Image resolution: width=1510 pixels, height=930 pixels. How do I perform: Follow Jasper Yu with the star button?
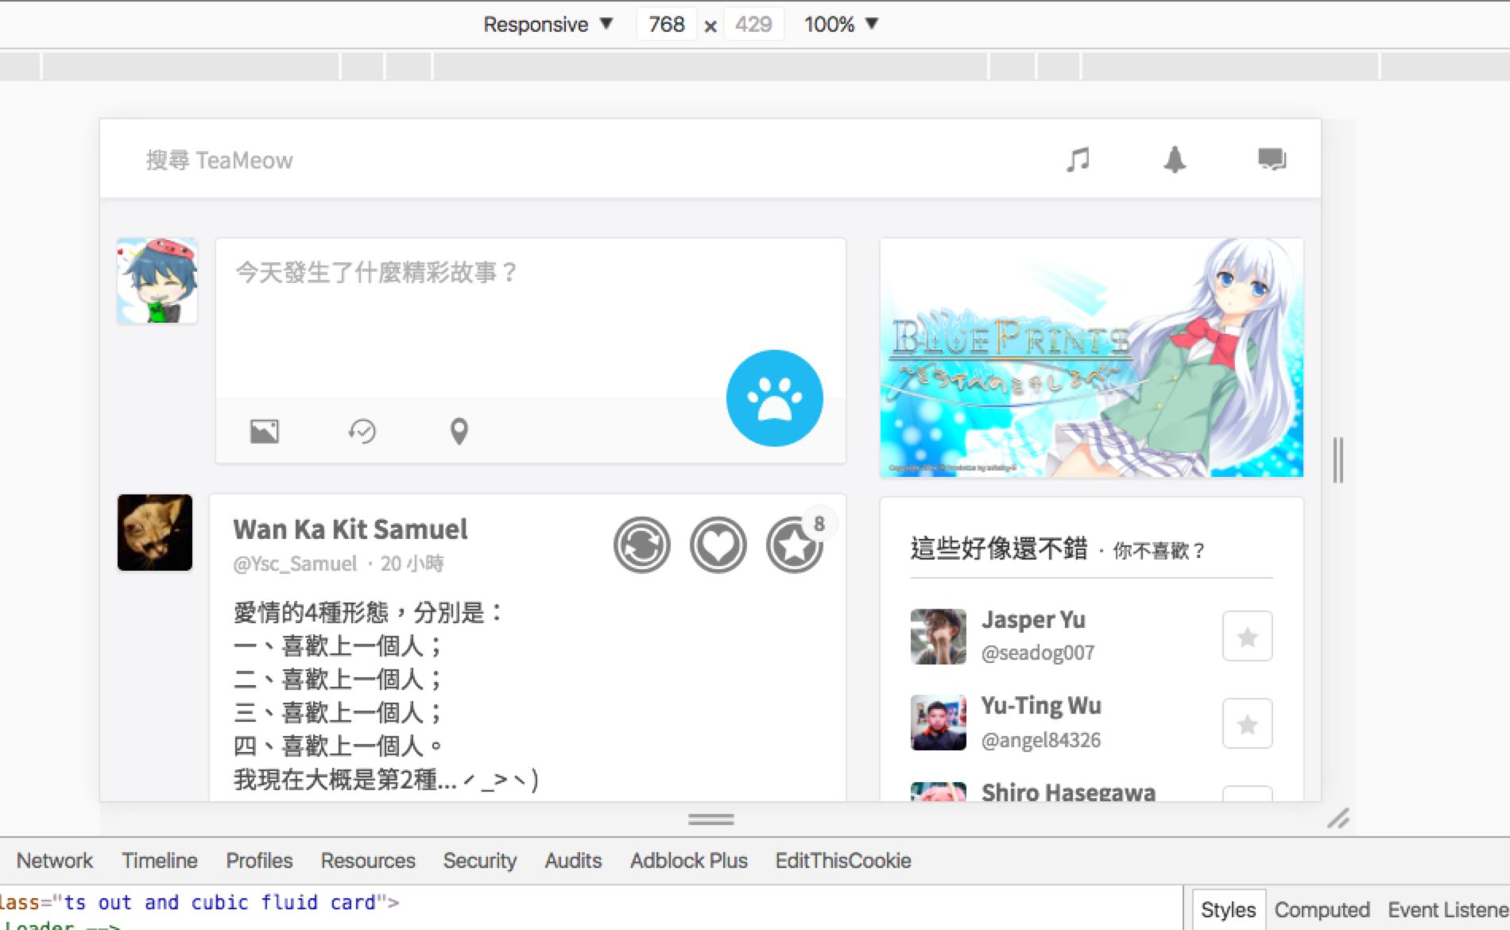[x=1247, y=636]
